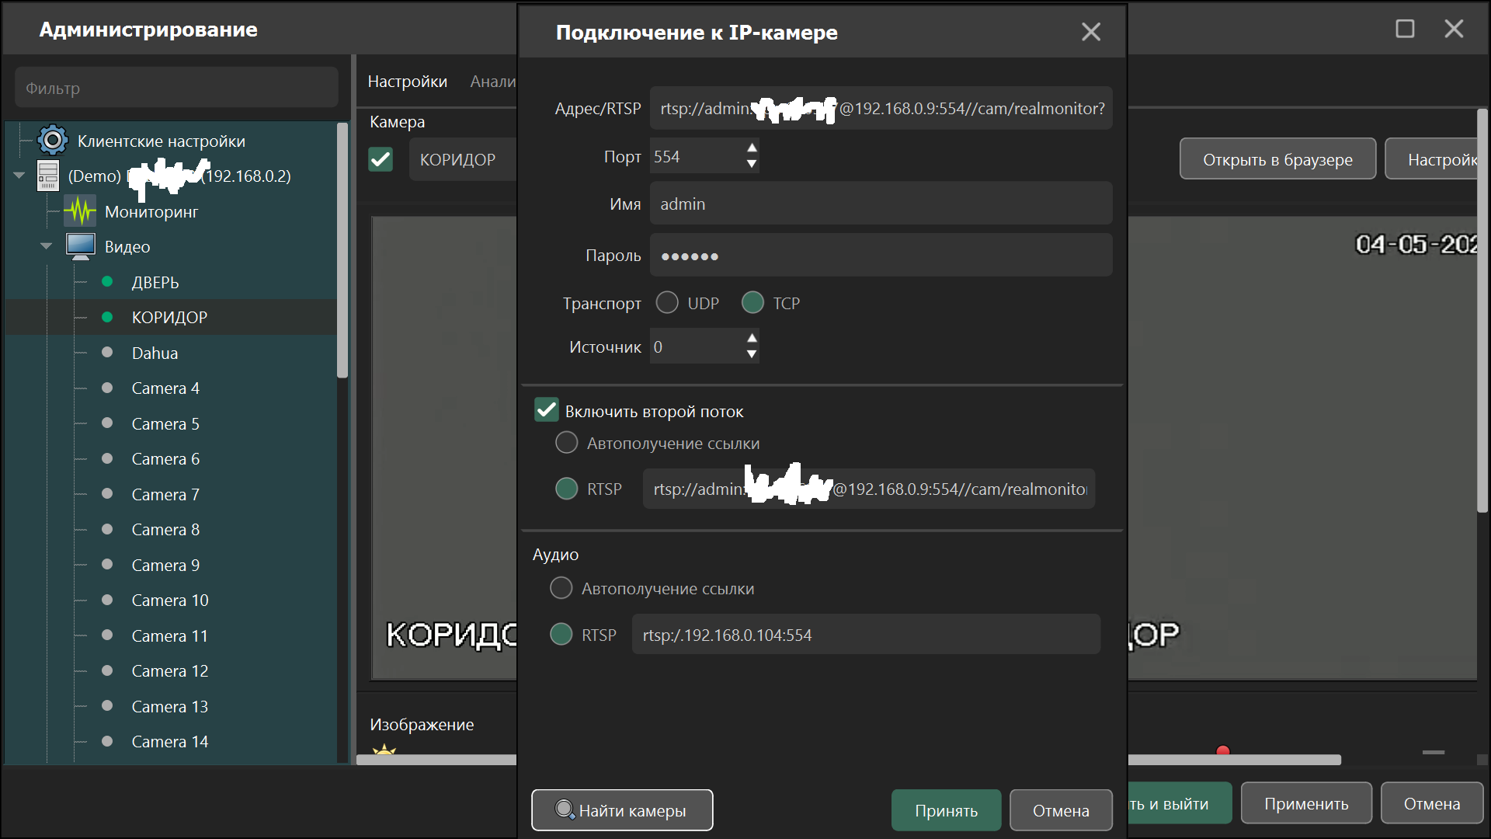Increase the port value with up arrow

pos(751,148)
